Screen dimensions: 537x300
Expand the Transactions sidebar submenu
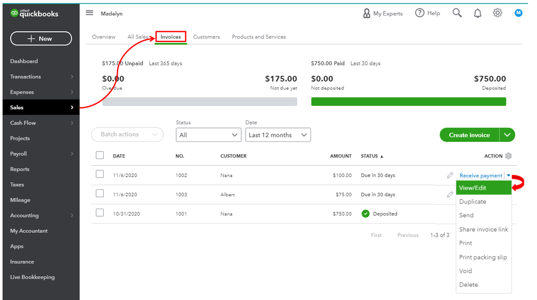72,77
